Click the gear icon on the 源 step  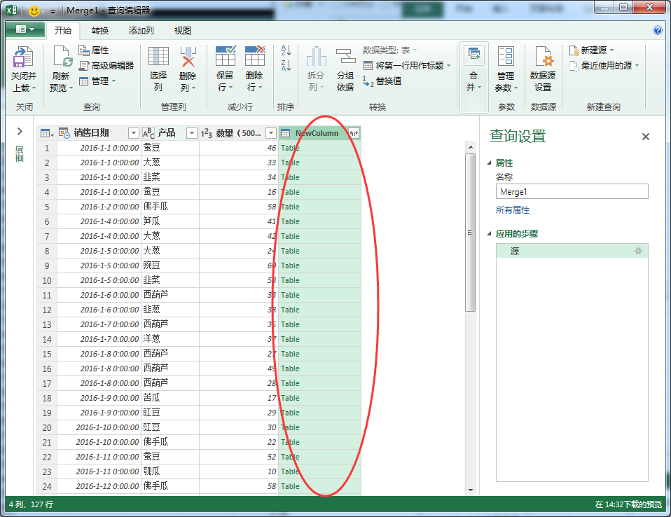tap(638, 251)
